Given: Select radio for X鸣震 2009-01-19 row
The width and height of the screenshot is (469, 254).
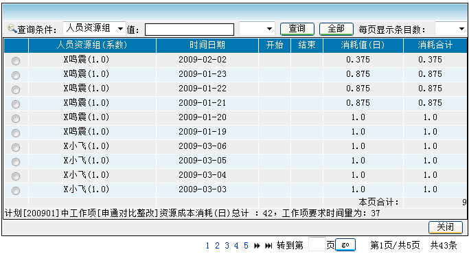Looking at the screenshot, I should (x=16, y=133).
